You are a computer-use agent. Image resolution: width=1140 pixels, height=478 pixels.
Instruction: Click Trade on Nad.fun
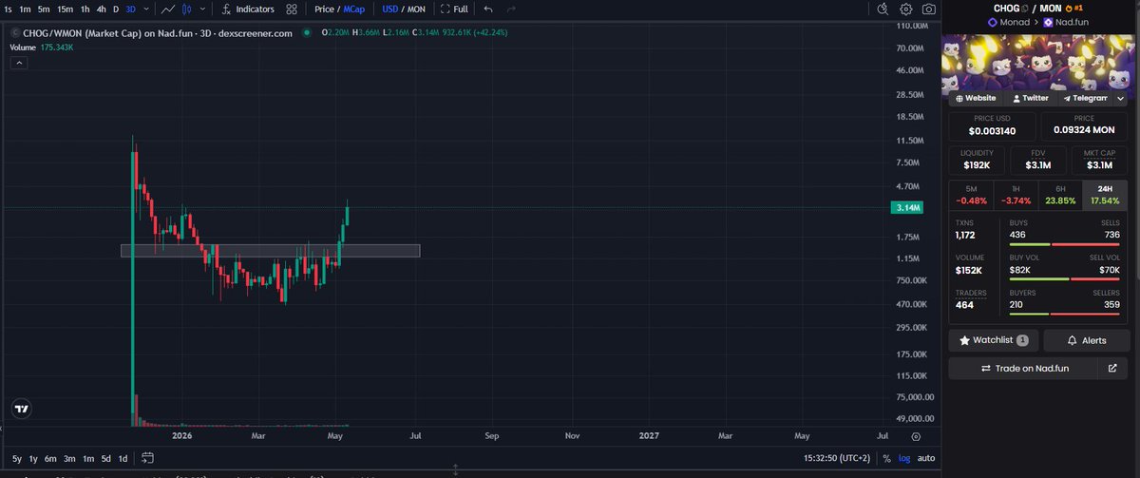1024,368
